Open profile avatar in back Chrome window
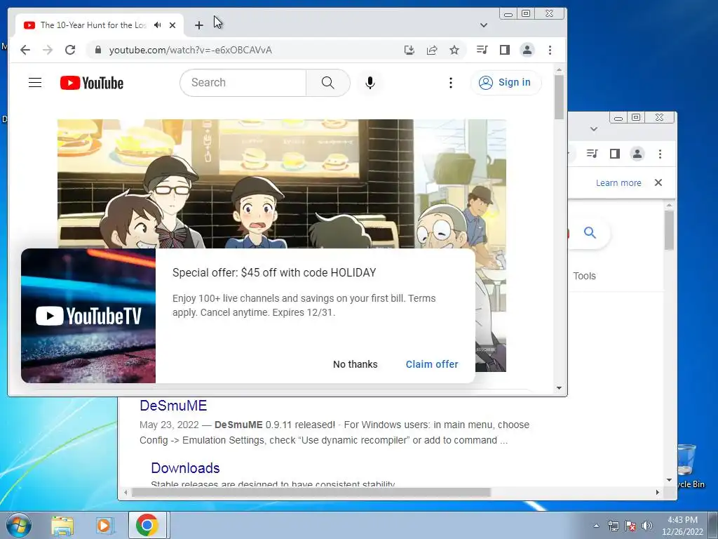718x539 pixels. pos(637,154)
